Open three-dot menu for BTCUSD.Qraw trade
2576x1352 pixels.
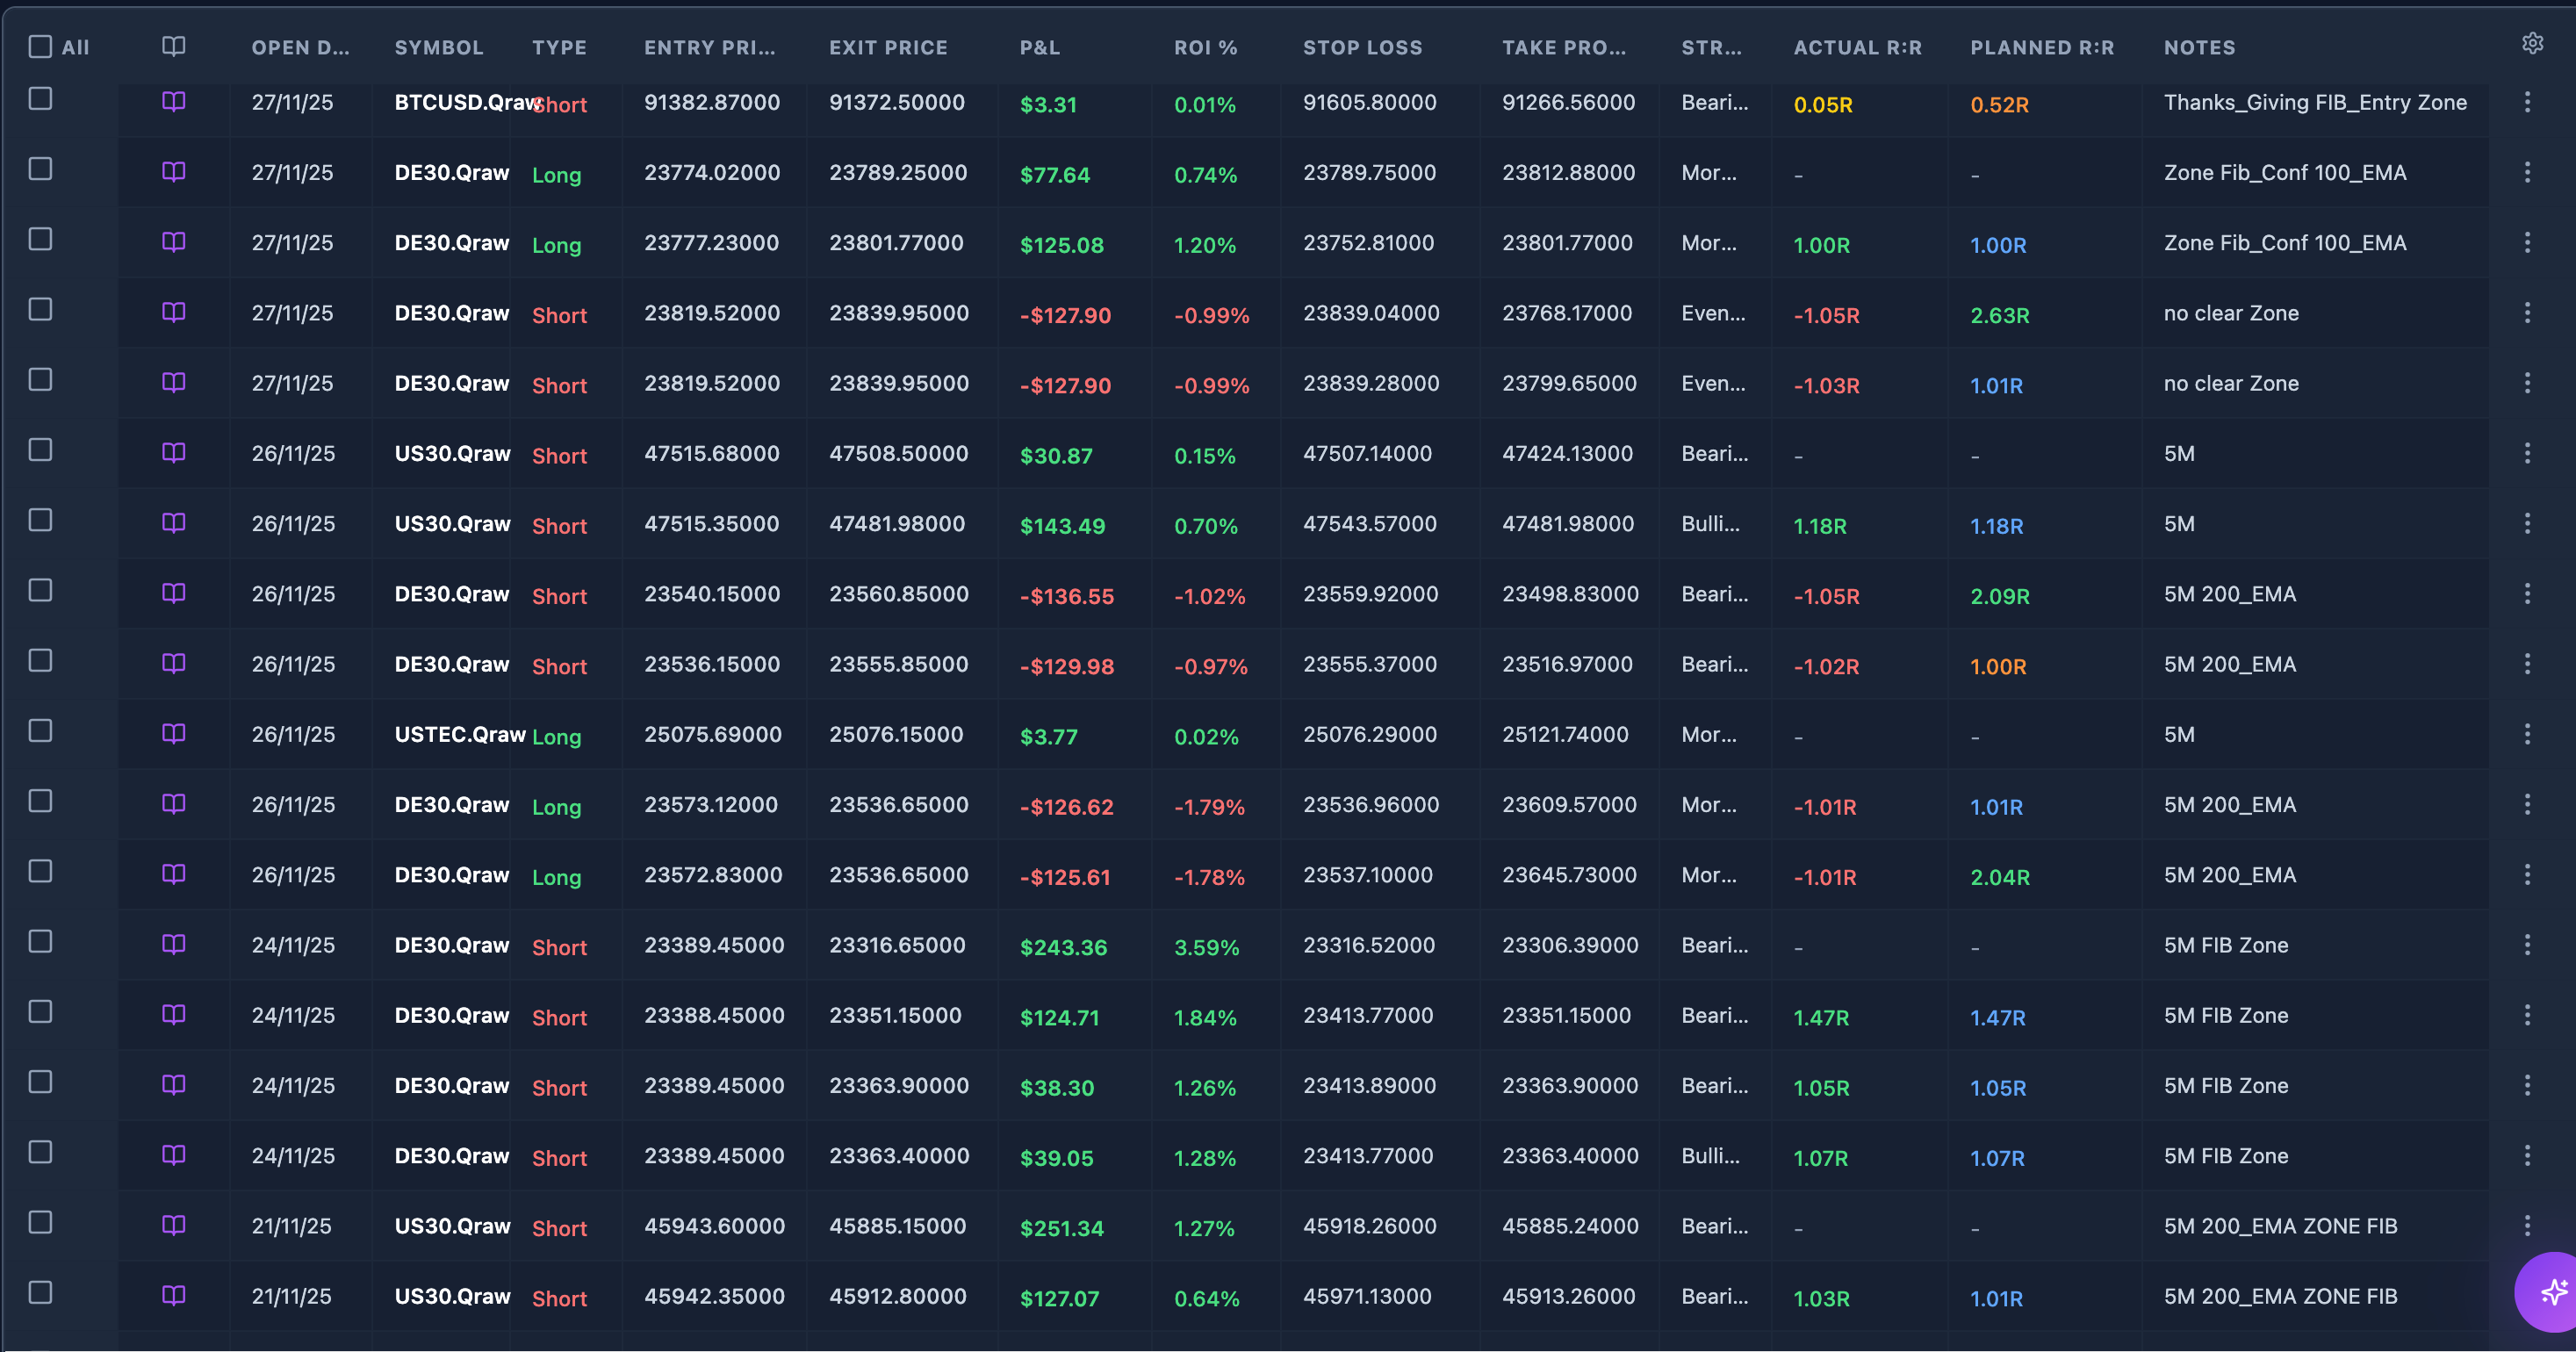(2527, 102)
